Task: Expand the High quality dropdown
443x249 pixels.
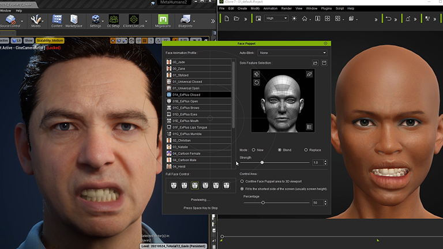Action: point(276,18)
